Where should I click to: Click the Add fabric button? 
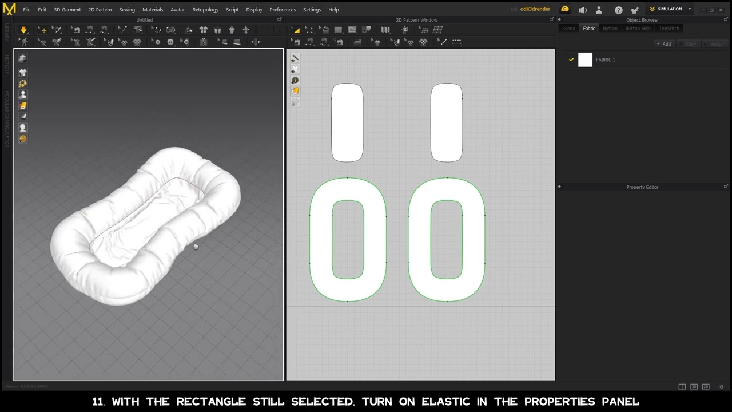tap(664, 44)
